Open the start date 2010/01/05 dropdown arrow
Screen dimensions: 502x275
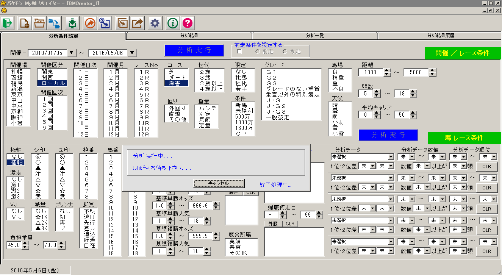[71, 53]
